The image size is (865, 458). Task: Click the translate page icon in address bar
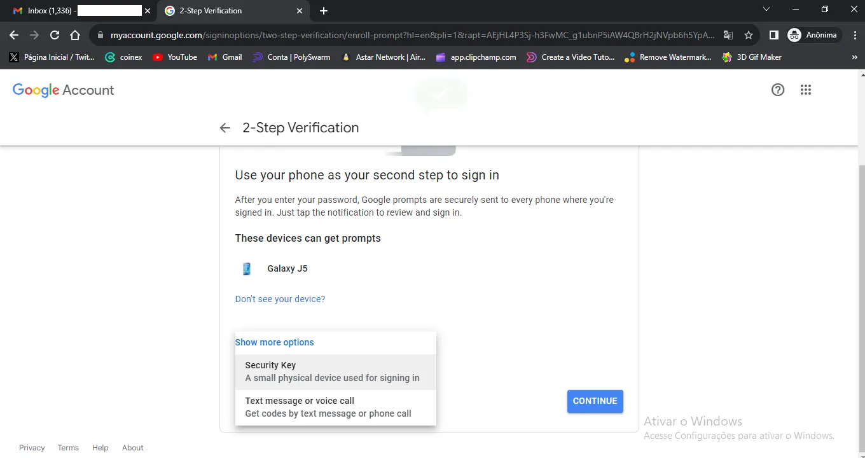click(728, 35)
